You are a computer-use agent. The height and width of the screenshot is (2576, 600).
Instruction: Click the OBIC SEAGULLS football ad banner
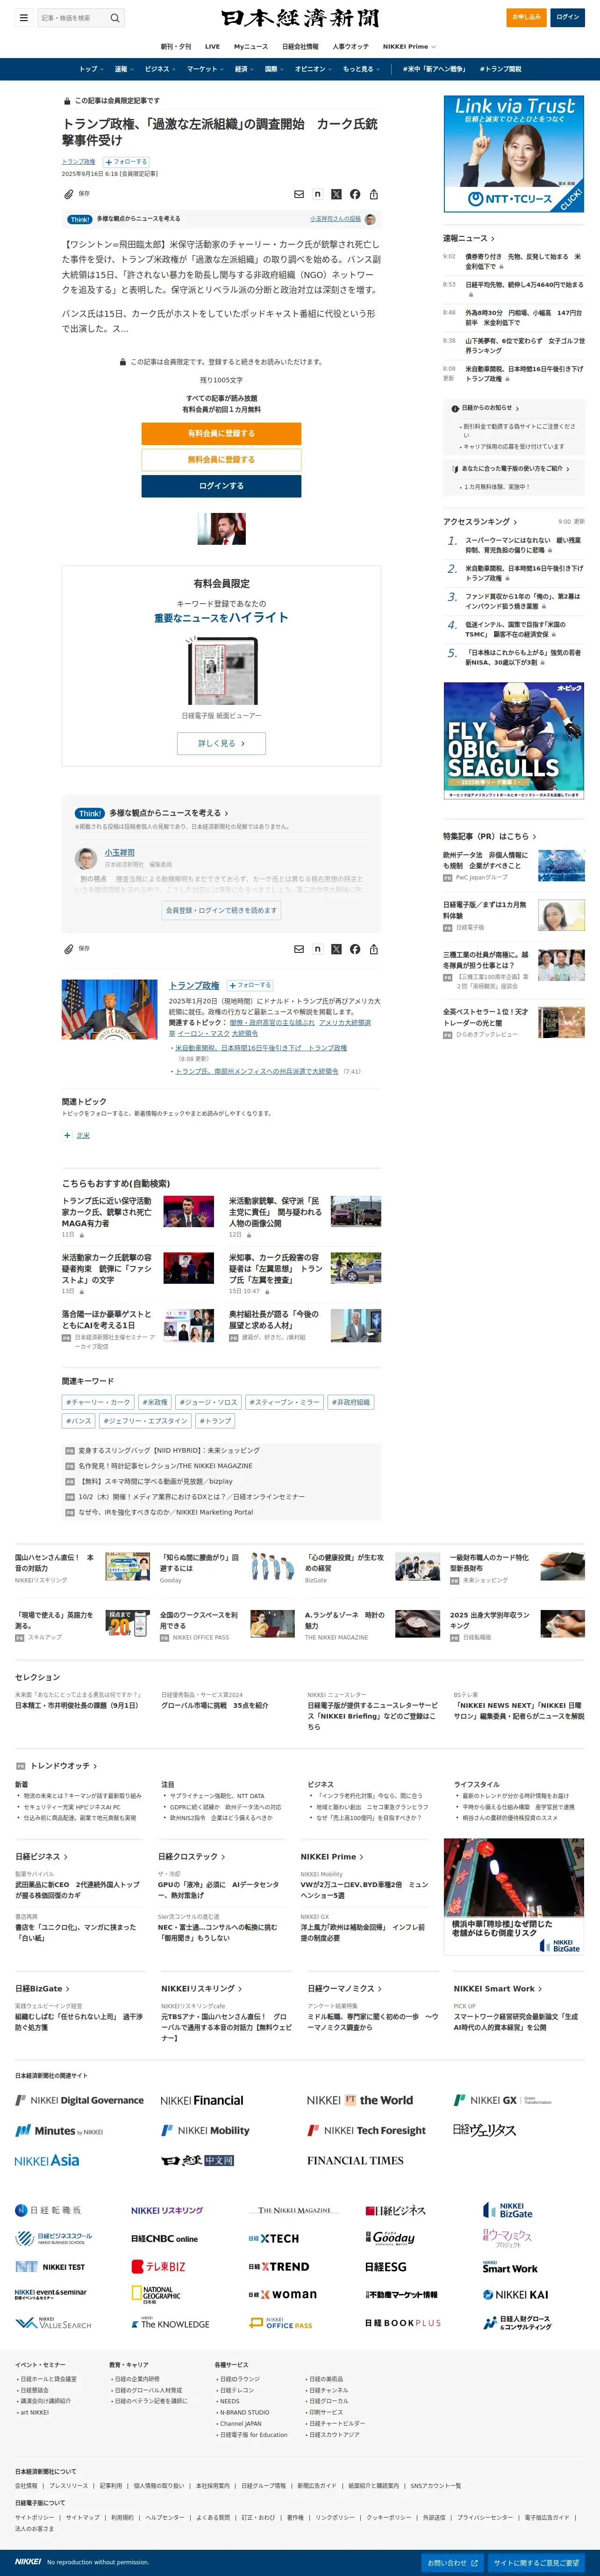pos(513,740)
